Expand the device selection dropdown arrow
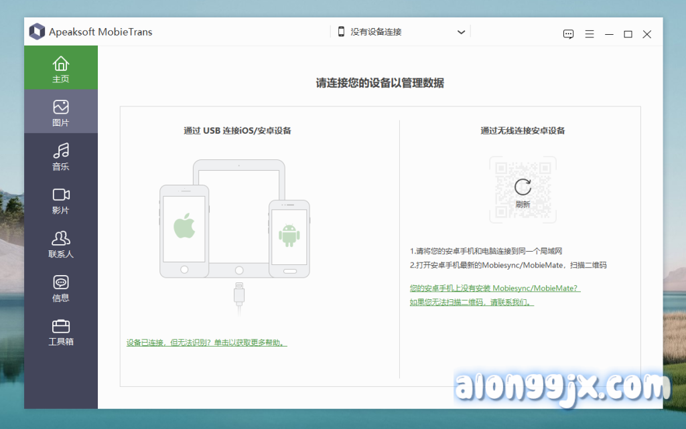This screenshot has height=429, width=686. click(461, 32)
